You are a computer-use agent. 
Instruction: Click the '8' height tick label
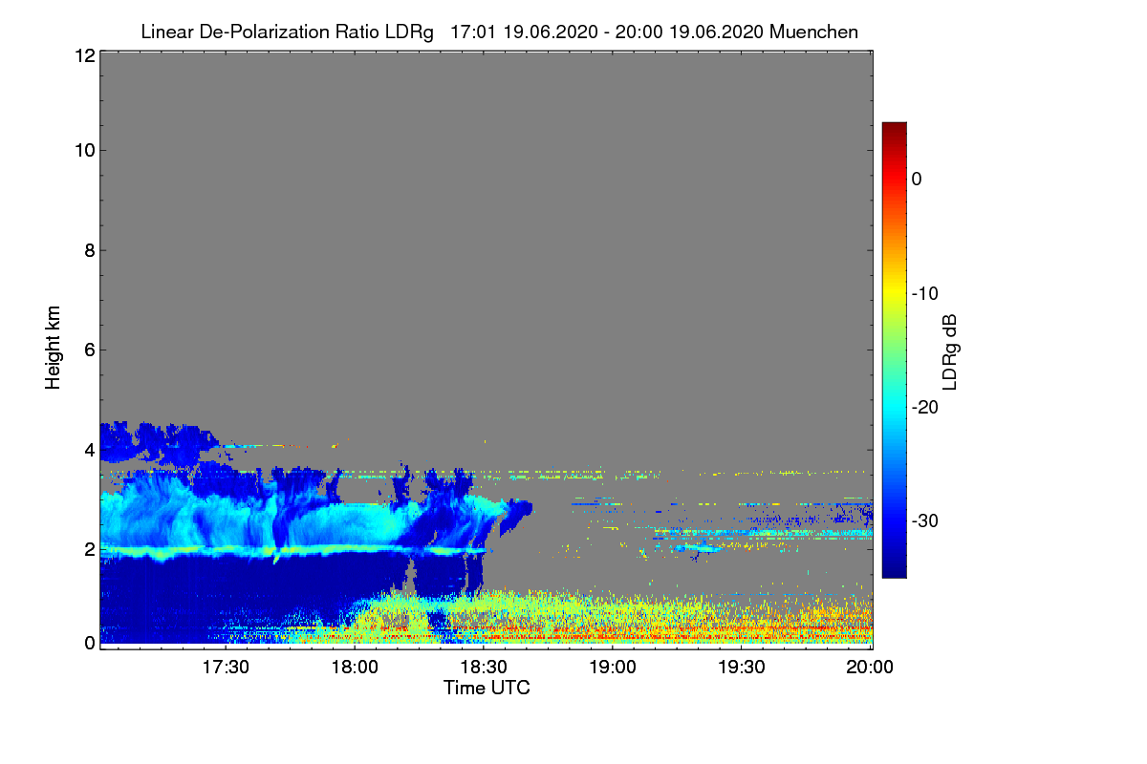pos(89,250)
